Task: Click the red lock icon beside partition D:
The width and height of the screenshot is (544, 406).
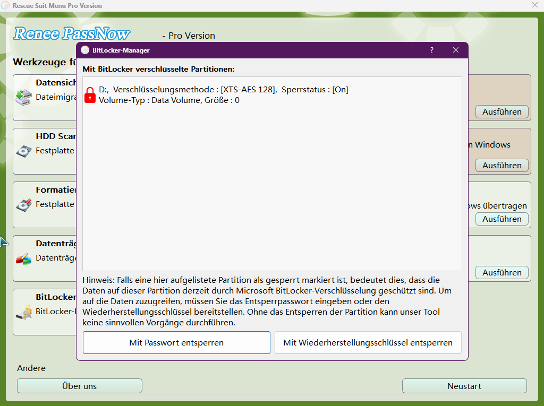Action: coord(89,94)
